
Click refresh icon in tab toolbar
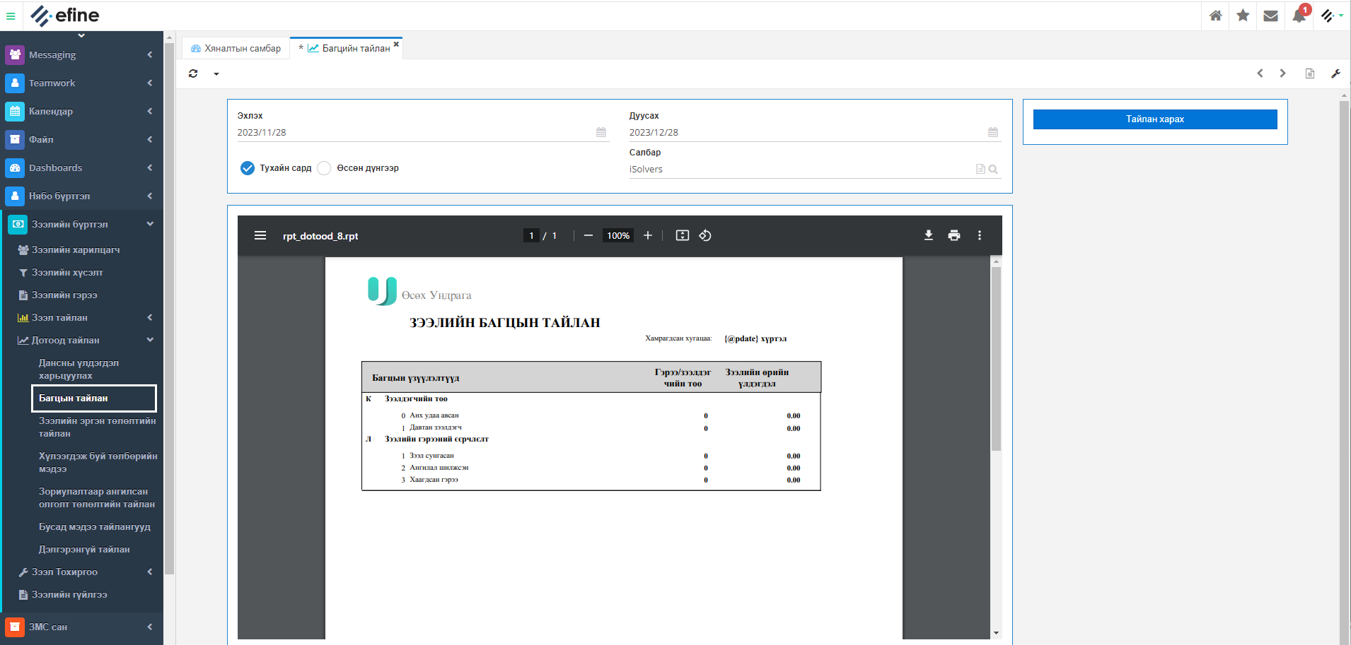click(x=193, y=73)
